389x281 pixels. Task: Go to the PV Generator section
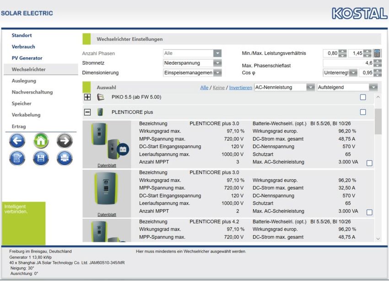click(27, 58)
